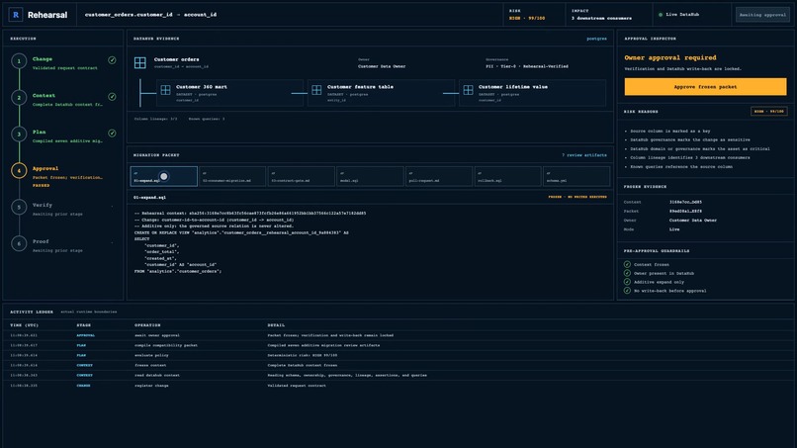This screenshot has width=797, height=448.
Task: Open the 01-expand.sql artifact tab
Action: click(x=164, y=176)
